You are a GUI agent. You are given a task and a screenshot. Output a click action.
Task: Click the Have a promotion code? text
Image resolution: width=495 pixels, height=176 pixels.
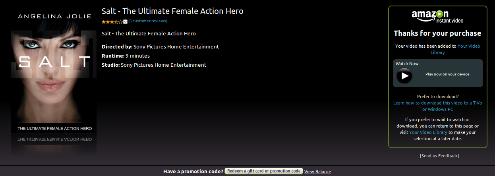pyautogui.click(x=193, y=172)
